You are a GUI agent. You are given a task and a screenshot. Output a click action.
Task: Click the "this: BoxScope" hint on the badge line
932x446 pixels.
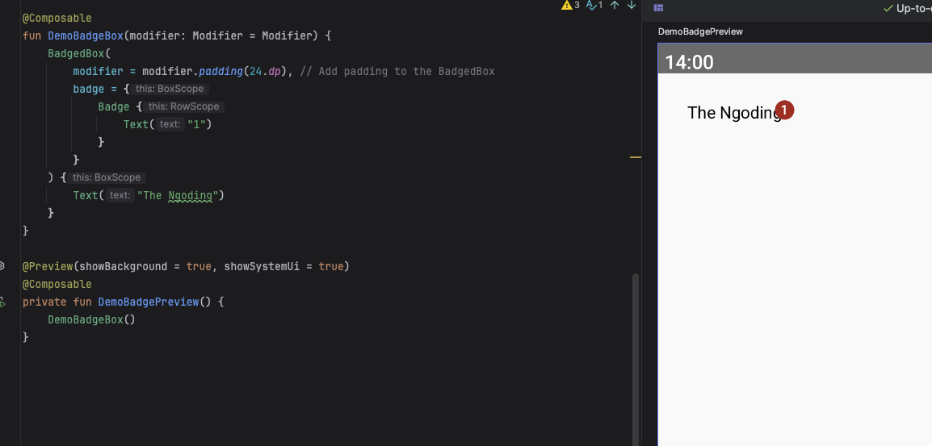(170, 89)
